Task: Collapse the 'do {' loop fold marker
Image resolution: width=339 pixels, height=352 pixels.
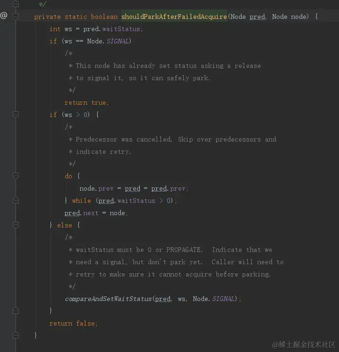Action: (16, 176)
